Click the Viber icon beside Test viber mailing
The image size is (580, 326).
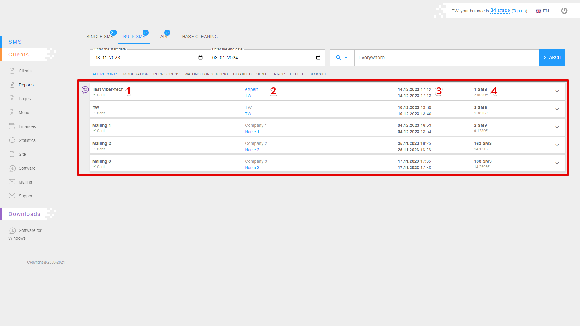coord(85,90)
